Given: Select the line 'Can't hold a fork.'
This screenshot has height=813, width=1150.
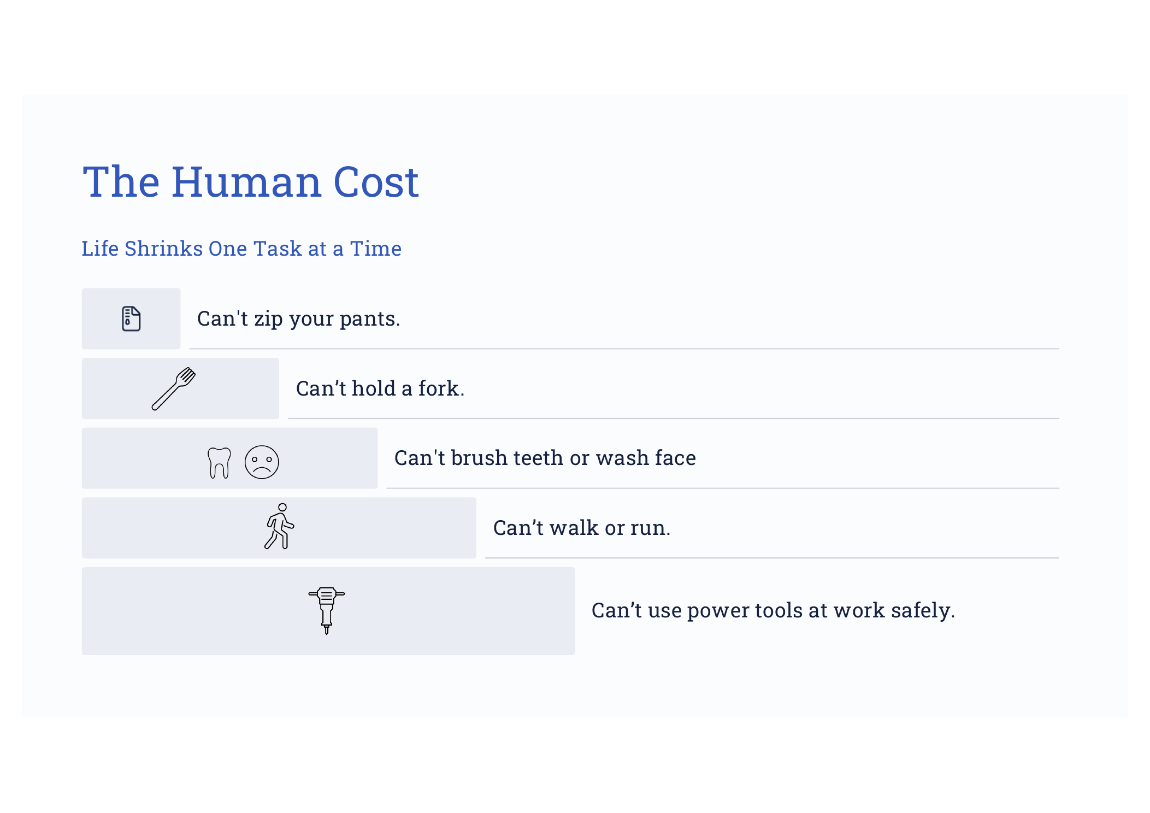Looking at the screenshot, I should point(380,388).
